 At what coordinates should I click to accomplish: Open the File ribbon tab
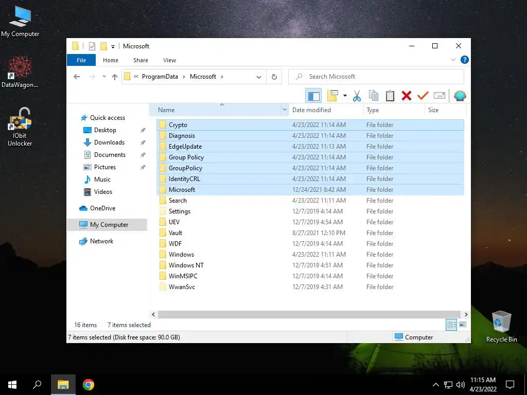coord(81,60)
